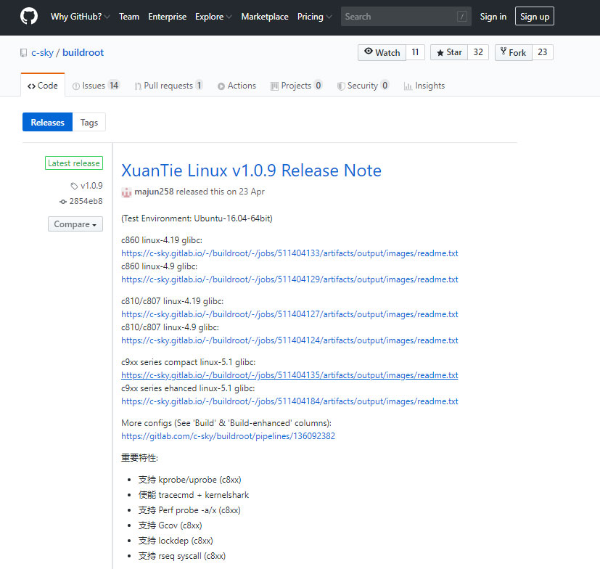Open commit 2854eb8

(85, 201)
